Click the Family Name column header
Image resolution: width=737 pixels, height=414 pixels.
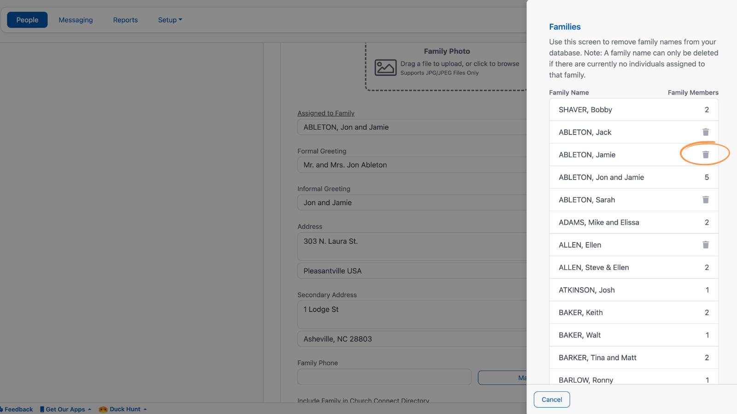(569, 92)
